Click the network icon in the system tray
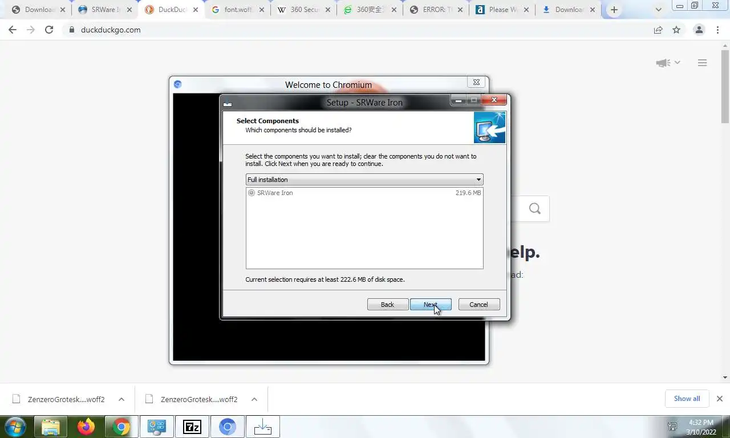730x438 pixels. [x=672, y=427]
